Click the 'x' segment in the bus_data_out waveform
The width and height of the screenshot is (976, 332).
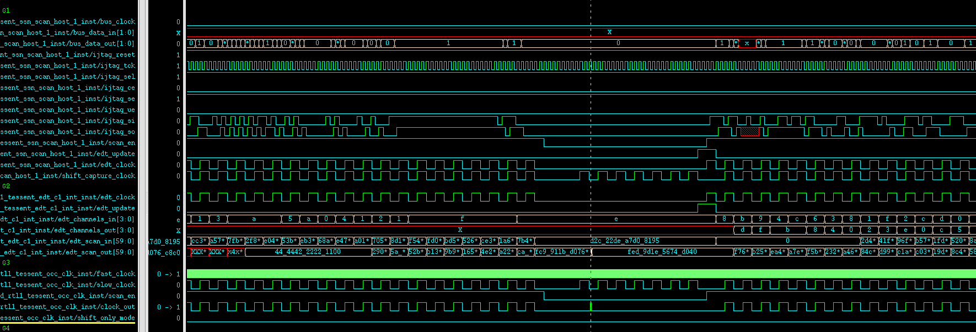pos(747,43)
